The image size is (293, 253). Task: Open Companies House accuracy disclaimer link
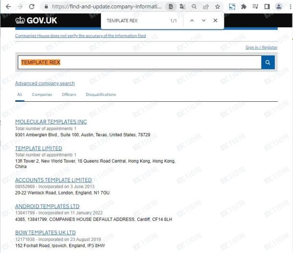point(81,36)
